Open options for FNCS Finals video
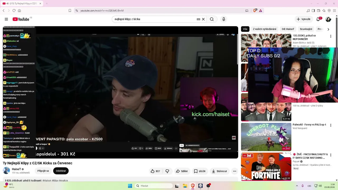Image resolution: width=338 pixels, height=190 pixels. (x=331, y=155)
